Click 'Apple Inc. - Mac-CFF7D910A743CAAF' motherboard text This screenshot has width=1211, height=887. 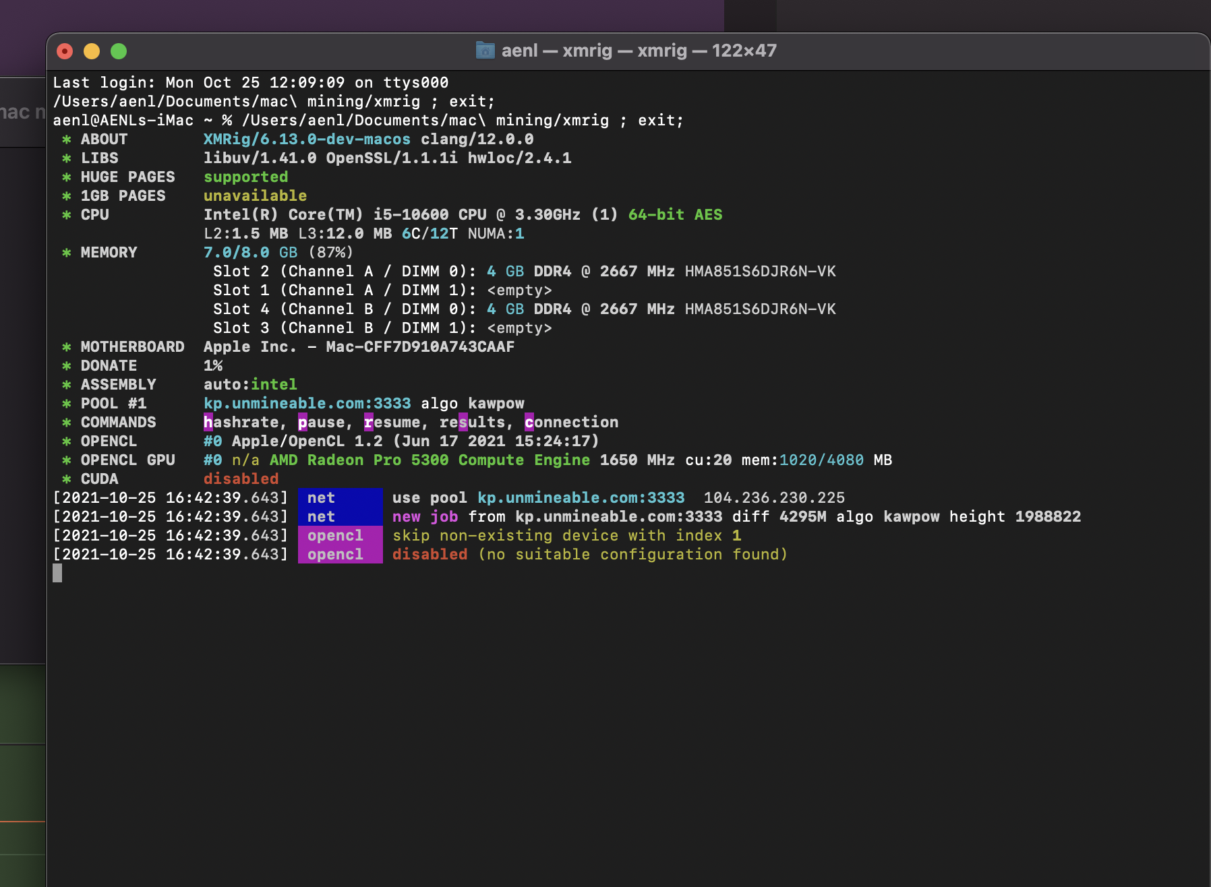click(359, 347)
